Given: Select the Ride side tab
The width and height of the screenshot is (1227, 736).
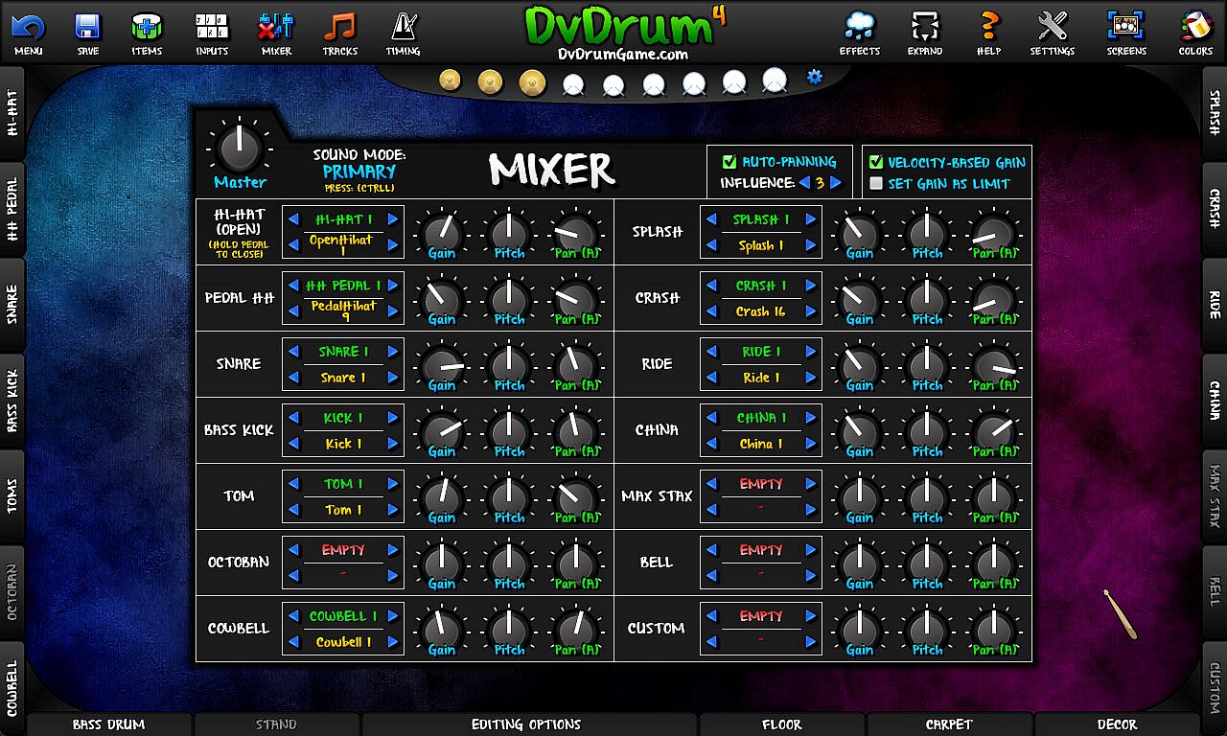Looking at the screenshot, I should [x=1215, y=305].
